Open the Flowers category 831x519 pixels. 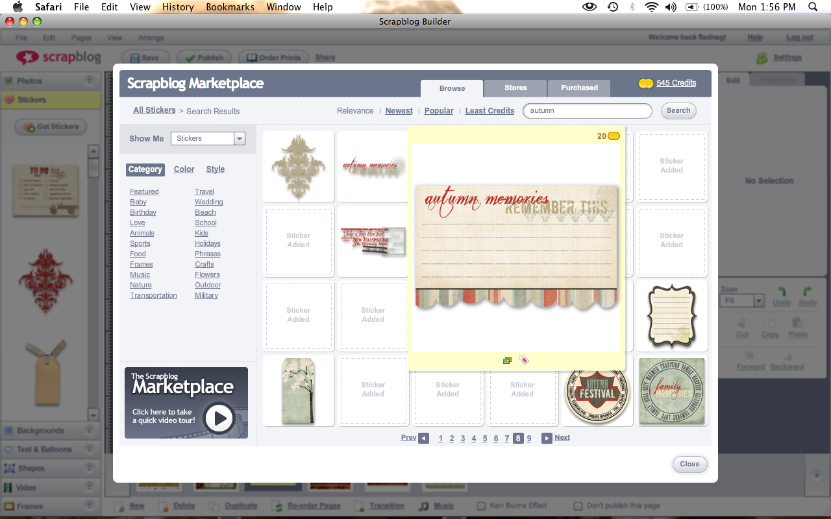pos(207,274)
